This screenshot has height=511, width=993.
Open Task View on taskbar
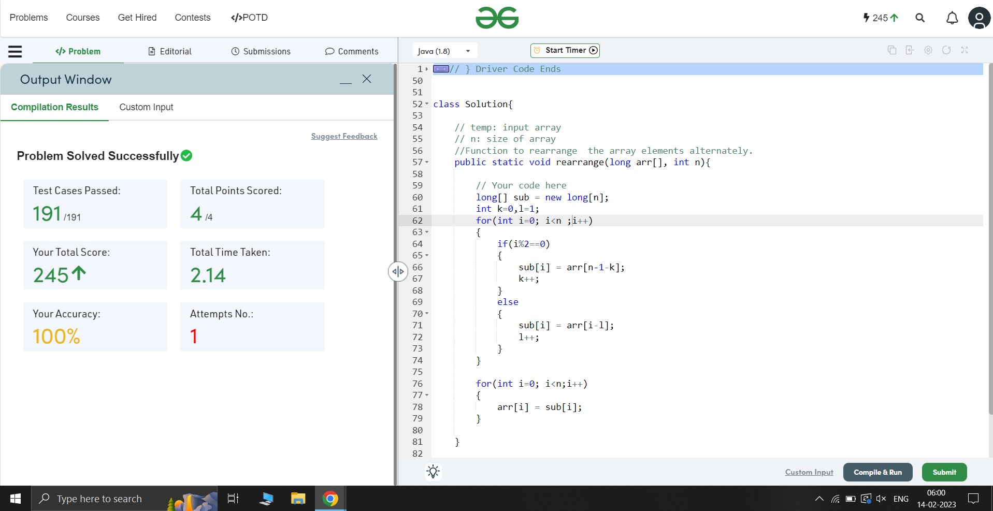coord(233,499)
